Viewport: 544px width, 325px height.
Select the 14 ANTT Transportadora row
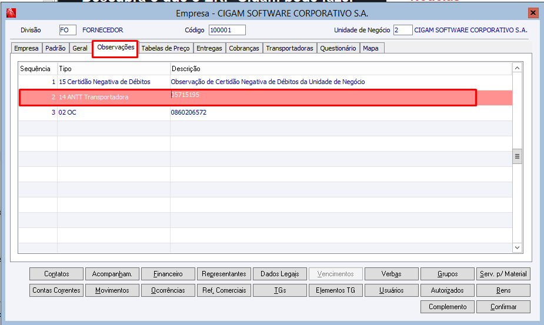pyautogui.click(x=266, y=98)
